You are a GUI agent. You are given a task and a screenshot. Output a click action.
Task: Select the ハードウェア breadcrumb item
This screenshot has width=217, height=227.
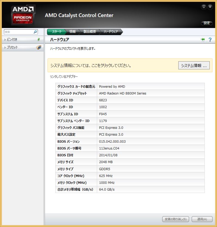point(111,32)
